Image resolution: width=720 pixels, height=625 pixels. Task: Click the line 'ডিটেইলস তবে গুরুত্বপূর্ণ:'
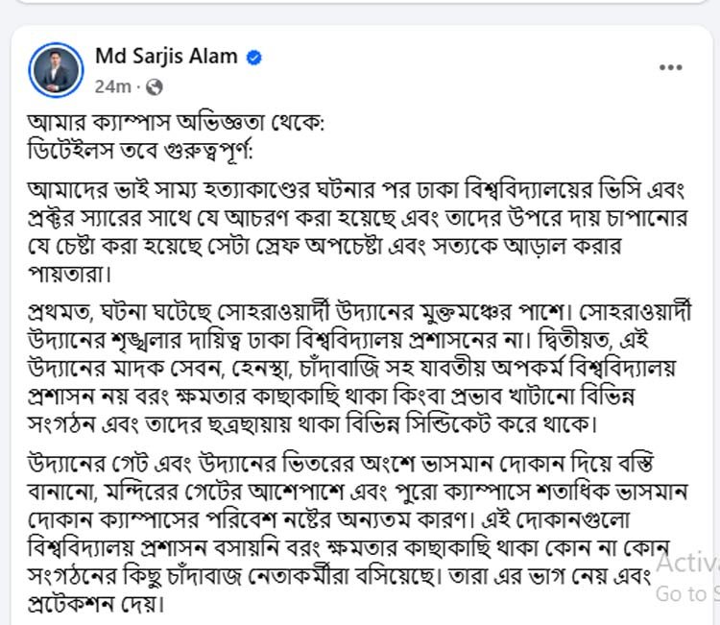pos(140,151)
